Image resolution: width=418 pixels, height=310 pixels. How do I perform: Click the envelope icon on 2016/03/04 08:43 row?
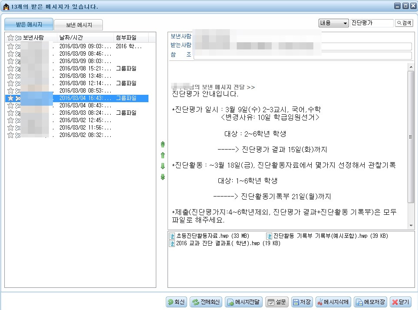(x=18, y=106)
